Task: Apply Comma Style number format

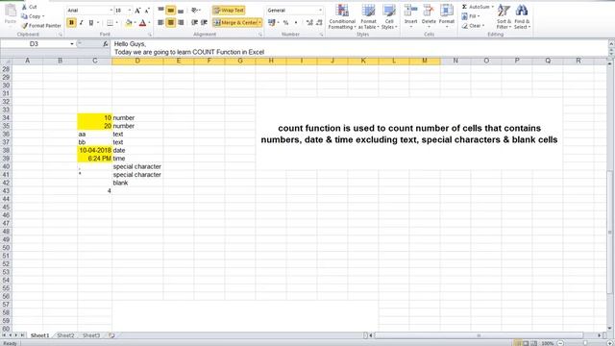Action: point(296,23)
